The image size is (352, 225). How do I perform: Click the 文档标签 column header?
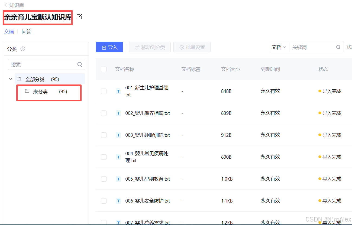click(x=191, y=69)
